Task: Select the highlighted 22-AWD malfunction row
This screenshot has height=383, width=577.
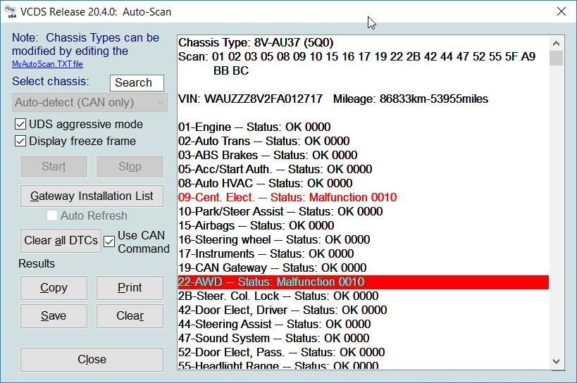Action: [x=271, y=282]
